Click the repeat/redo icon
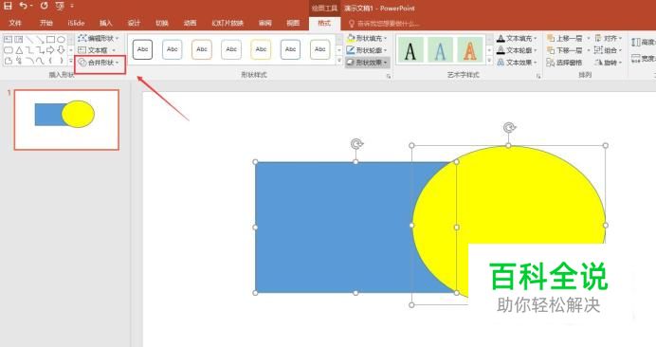This screenshot has width=656, height=347. point(44,6)
